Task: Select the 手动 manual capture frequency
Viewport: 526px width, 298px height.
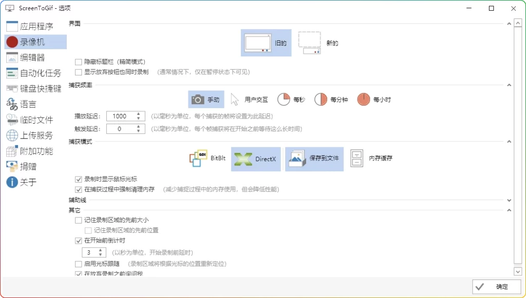Action: pyautogui.click(x=206, y=100)
